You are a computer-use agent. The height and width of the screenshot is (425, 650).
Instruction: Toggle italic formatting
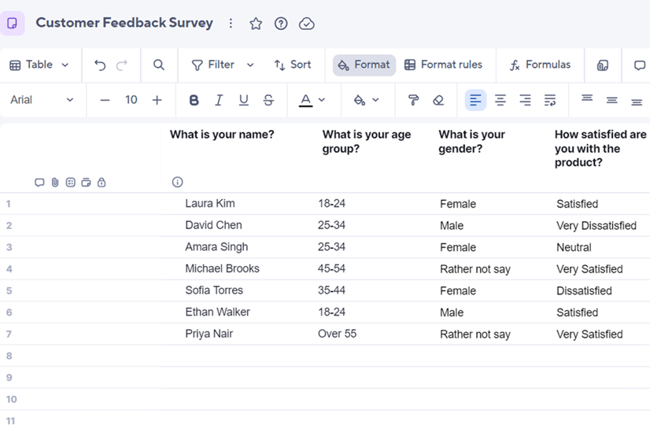coord(219,100)
